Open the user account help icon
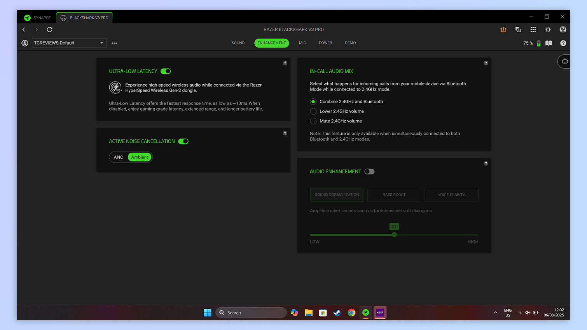Image resolution: width=587 pixels, height=330 pixels. click(563, 30)
